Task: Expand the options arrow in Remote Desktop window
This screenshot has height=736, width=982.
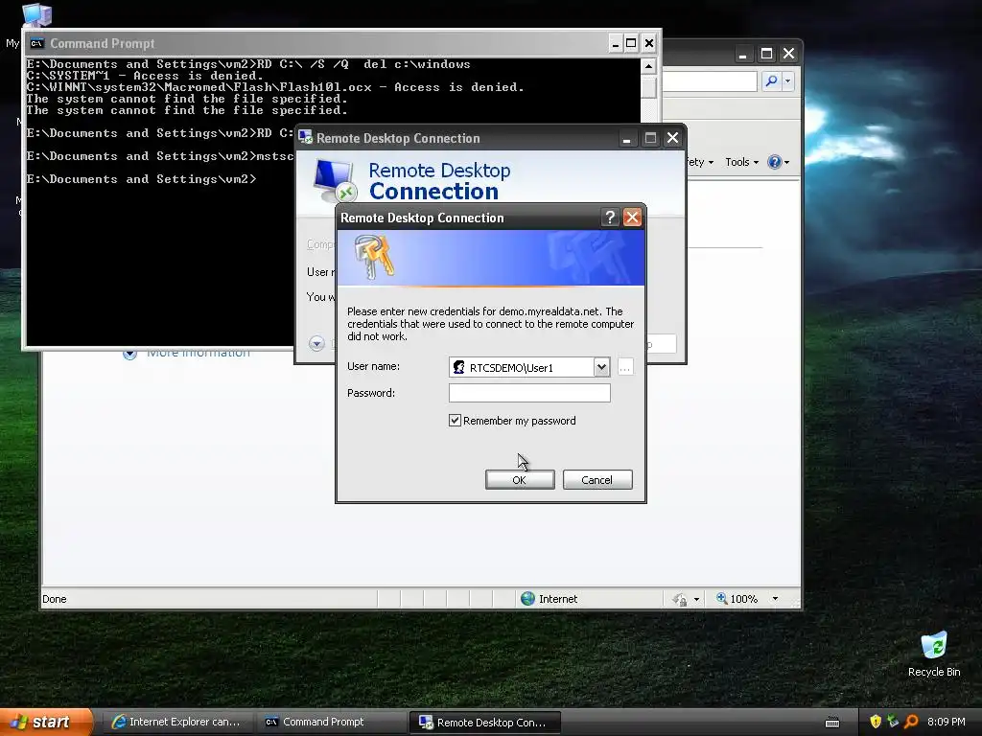Action: click(x=316, y=344)
